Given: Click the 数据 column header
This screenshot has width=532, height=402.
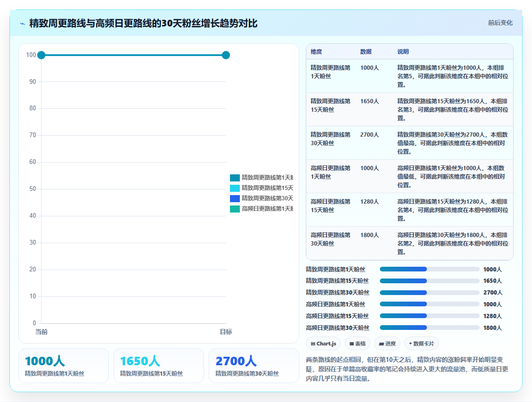Looking at the screenshot, I should click(366, 51).
